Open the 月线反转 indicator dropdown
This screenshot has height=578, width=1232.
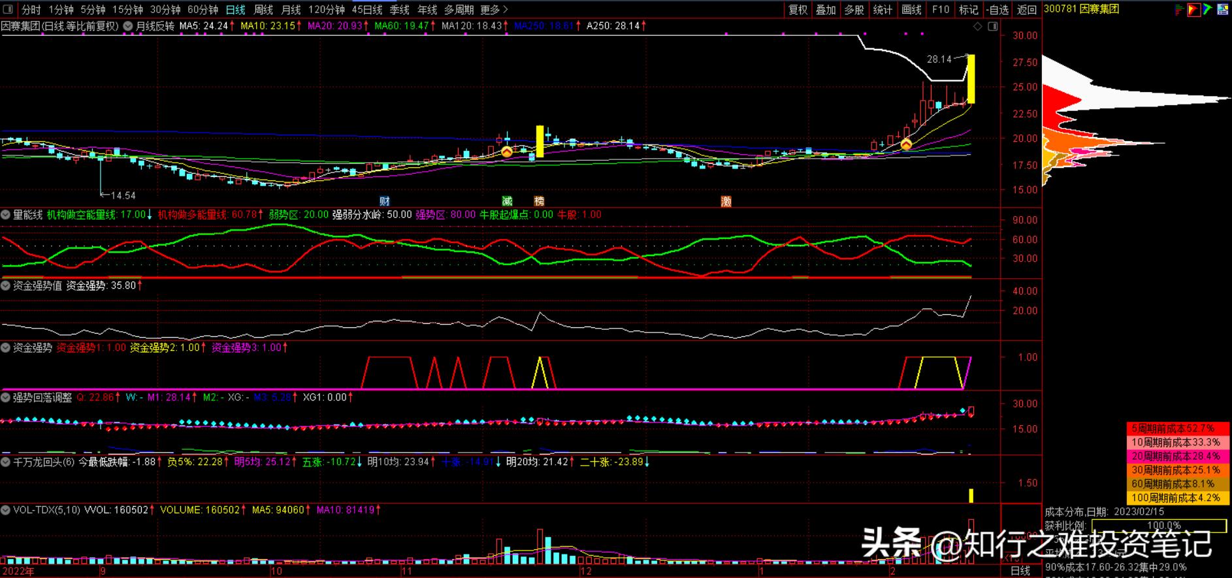128,26
